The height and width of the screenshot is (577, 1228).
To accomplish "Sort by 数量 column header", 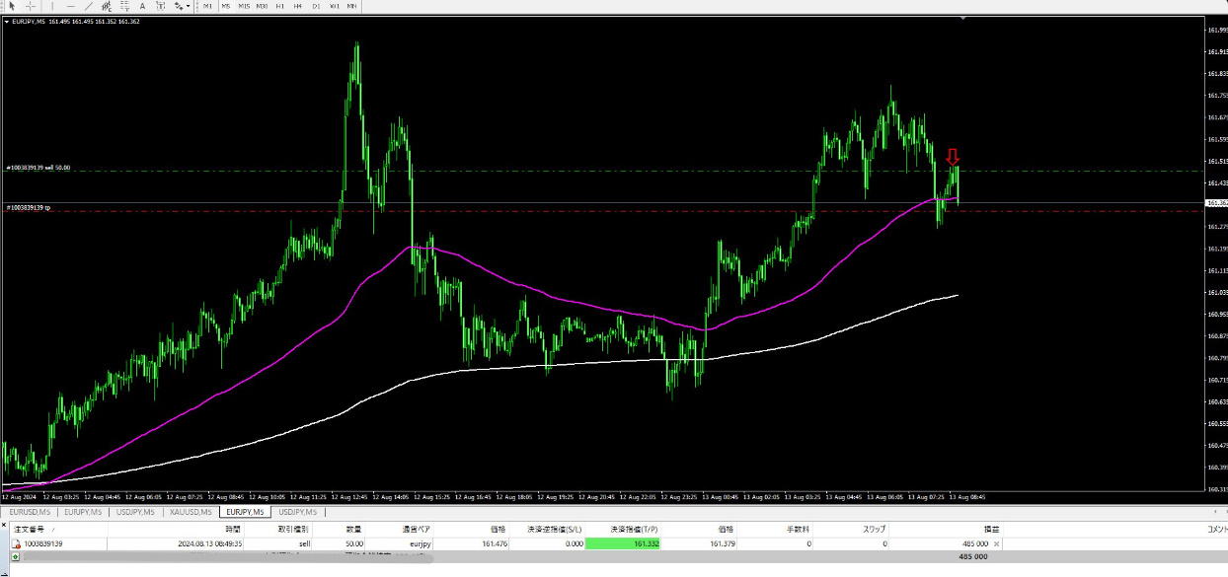I will (x=353, y=530).
